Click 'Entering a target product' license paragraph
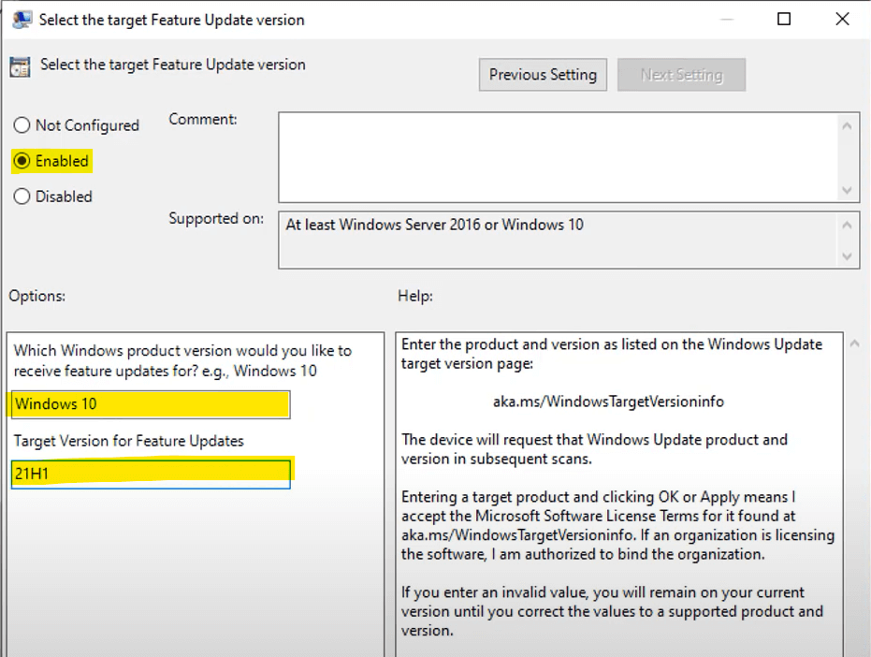This screenshot has width=871, height=657. [x=617, y=525]
